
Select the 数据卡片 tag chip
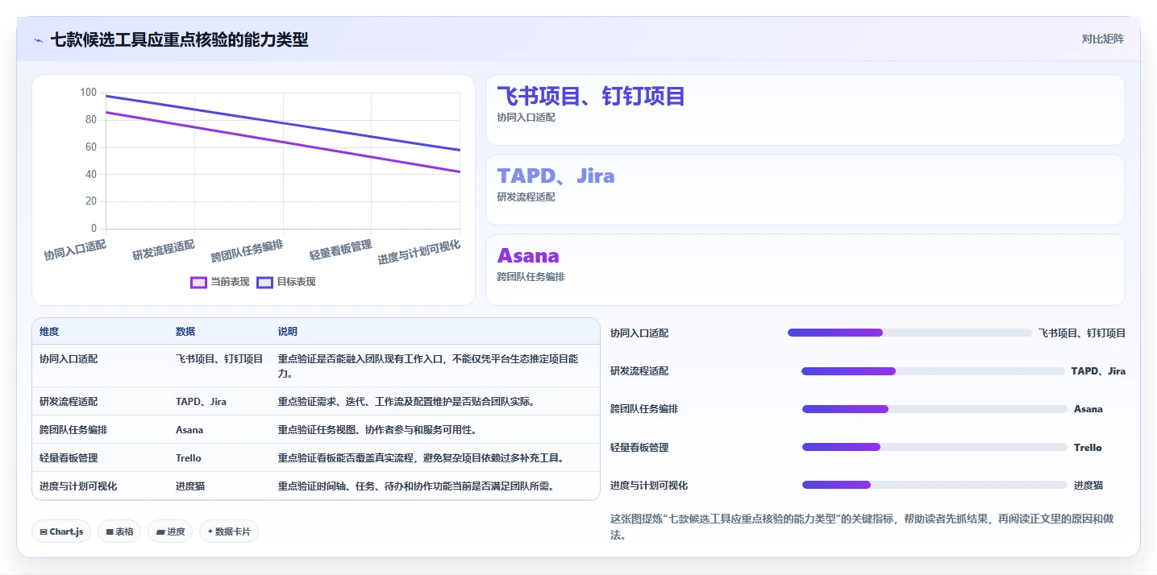(229, 532)
